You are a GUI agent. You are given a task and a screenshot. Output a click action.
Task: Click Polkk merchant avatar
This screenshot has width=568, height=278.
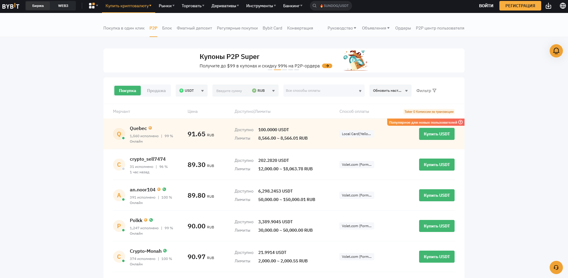(119, 226)
